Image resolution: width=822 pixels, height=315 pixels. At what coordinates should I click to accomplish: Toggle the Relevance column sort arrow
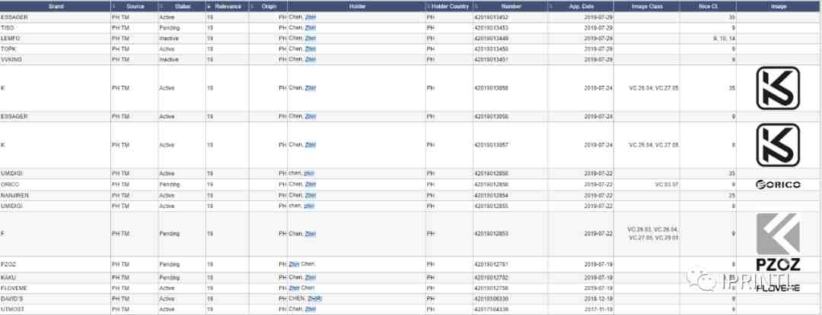(x=209, y=6)
